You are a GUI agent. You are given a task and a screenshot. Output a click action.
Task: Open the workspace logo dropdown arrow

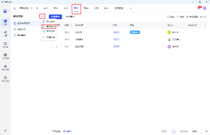click(x=9, y=11)
